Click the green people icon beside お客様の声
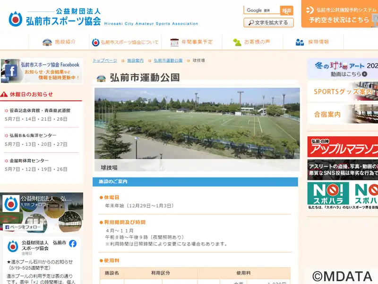The image size is (378, 284). 237,42
